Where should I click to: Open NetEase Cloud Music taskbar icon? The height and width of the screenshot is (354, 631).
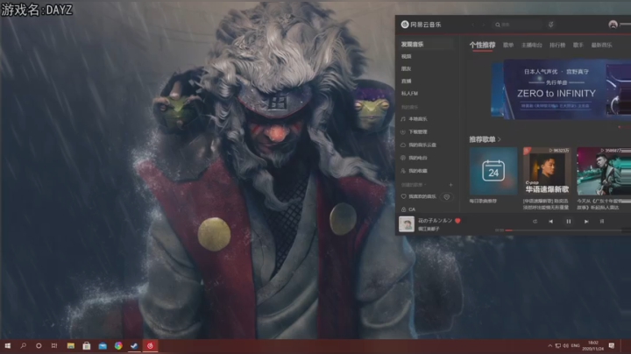click(150, 346)
